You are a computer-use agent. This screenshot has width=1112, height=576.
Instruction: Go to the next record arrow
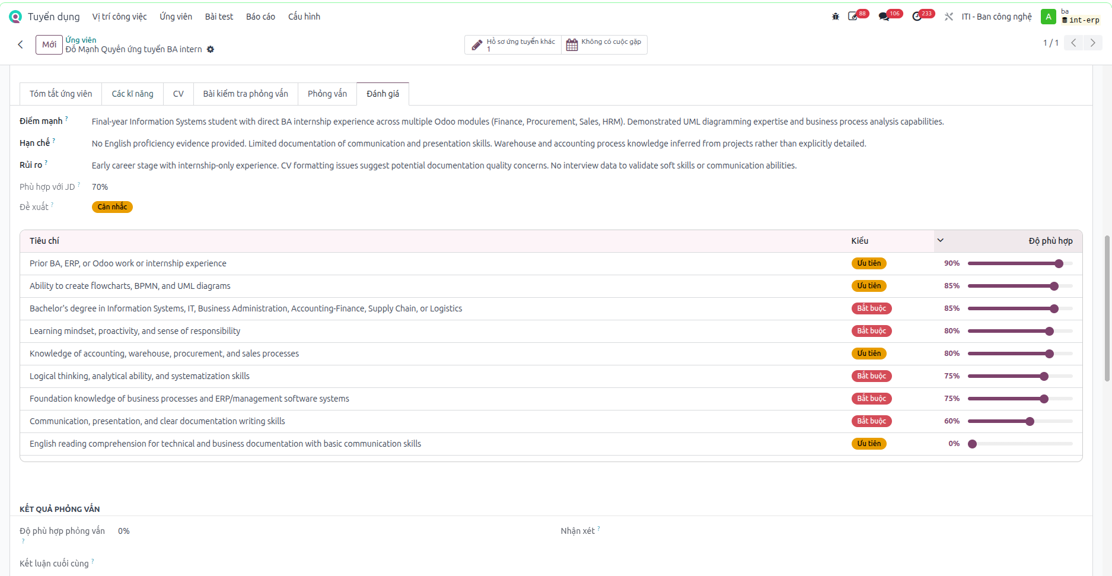click(1092, 43)
